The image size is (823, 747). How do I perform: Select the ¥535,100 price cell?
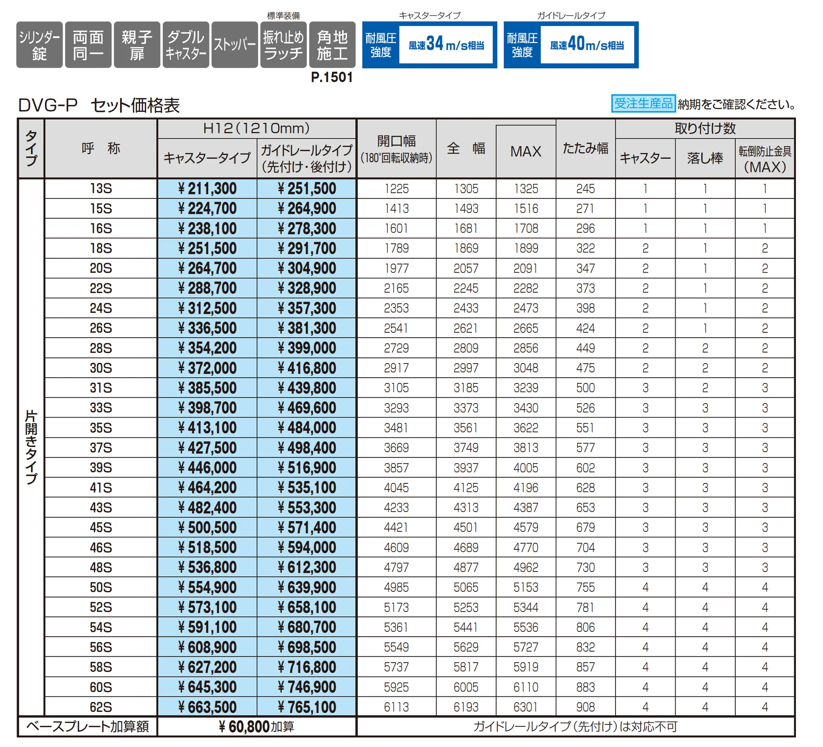pos(307,488)
